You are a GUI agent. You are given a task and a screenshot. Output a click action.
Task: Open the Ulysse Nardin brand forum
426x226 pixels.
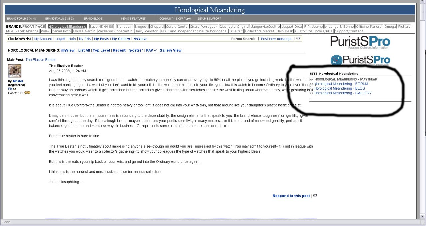point(84,31)
